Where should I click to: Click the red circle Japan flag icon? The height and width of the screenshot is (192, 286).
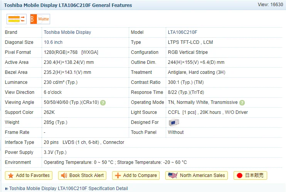pos(239,175)
